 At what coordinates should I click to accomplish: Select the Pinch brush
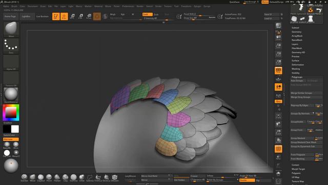[49, 178]
